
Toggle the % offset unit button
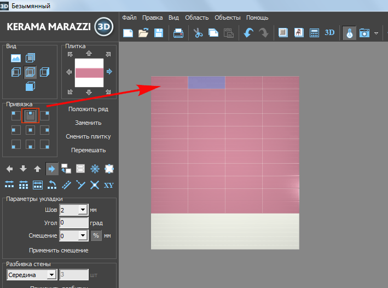click(x=96, y=235)
